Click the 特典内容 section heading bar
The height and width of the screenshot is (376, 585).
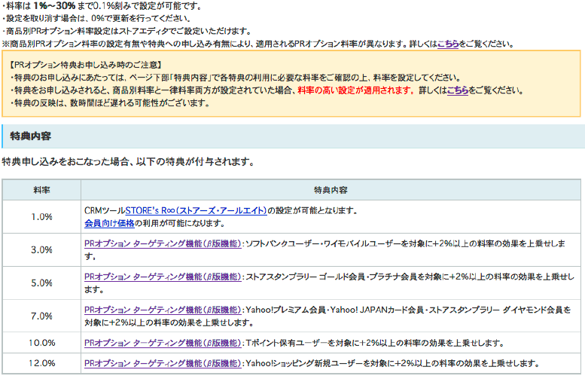pyautogui.click(x=292, y=136)
